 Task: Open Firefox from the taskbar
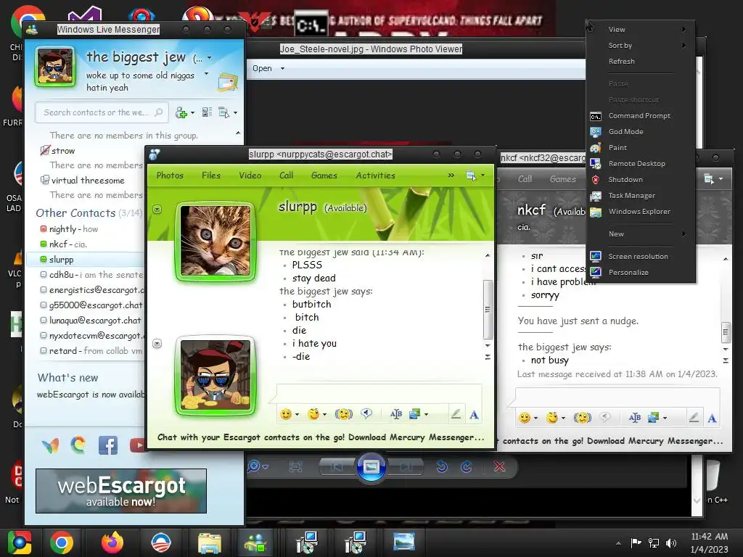point(112,542)
